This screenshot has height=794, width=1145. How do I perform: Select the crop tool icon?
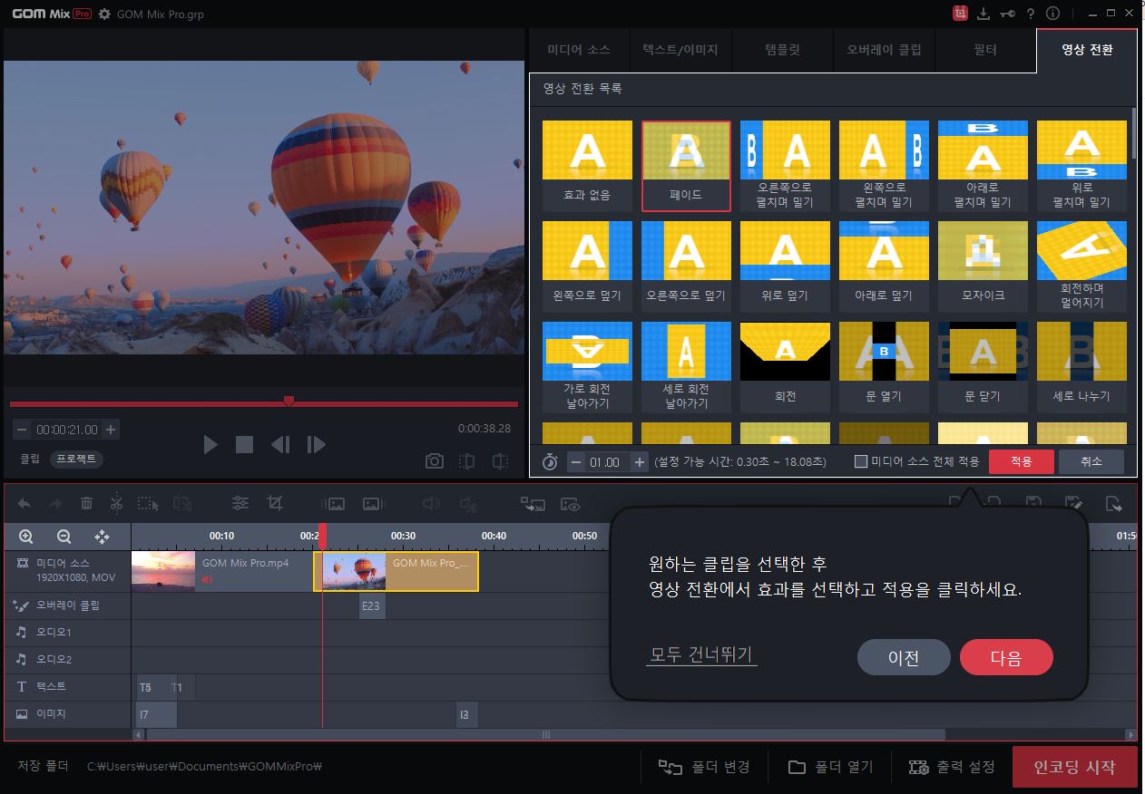click(x=275, y=503)
